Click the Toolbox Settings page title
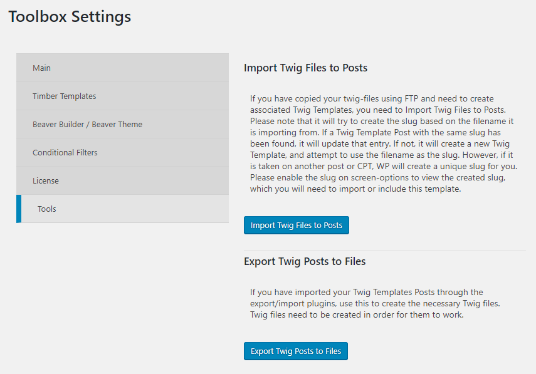 pos(70,16)
